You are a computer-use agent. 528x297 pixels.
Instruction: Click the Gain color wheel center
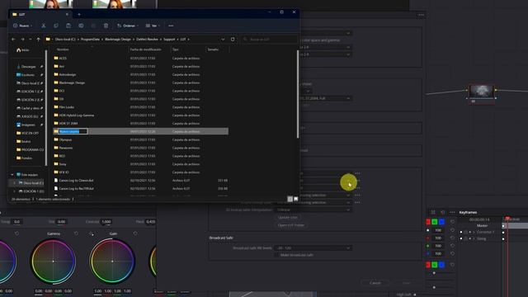tap(112, 261)
